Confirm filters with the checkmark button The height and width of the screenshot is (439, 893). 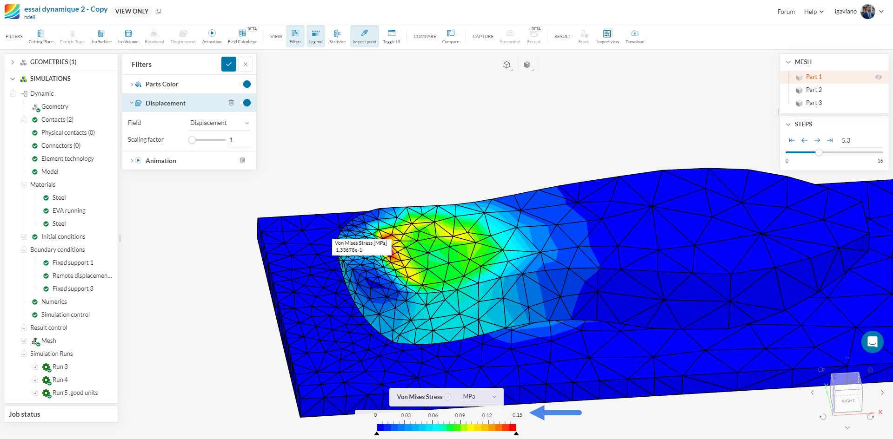228,64
